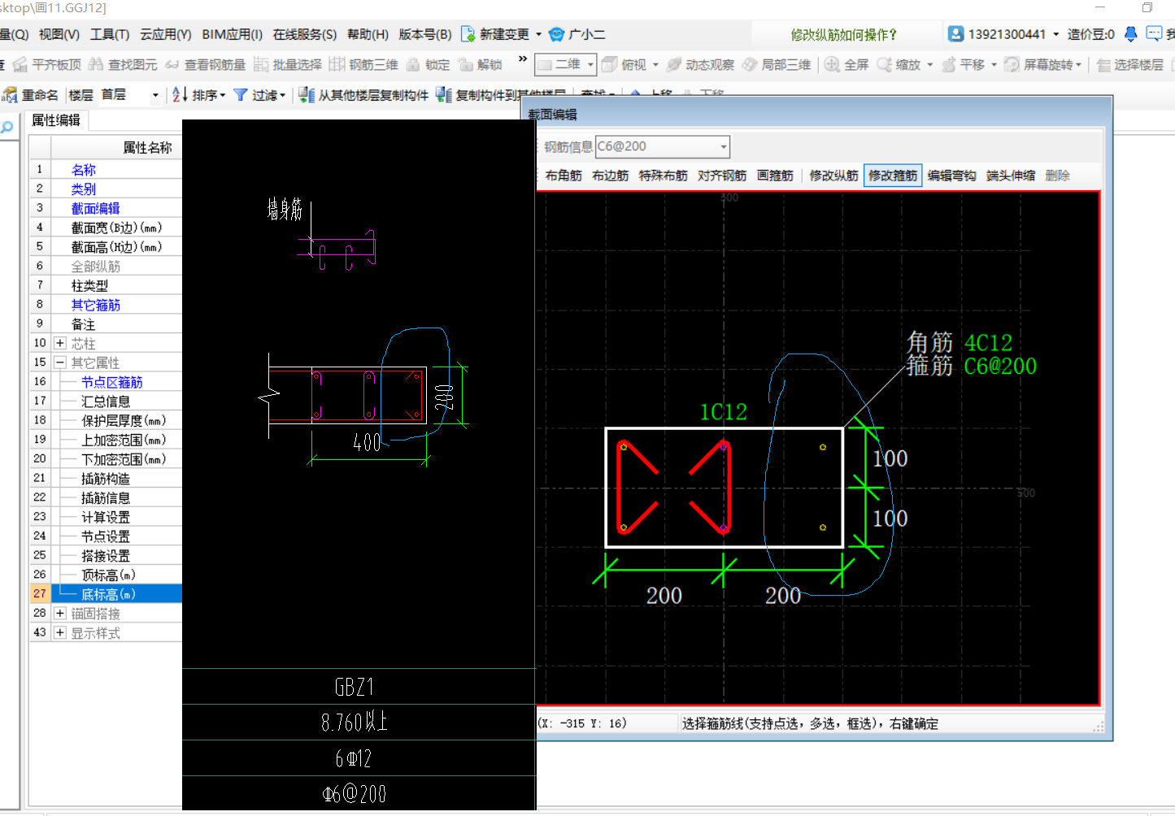The image size is (1175, 816).
Task: Click the 4C12 corner rebar label
Action: click(x=988, y=342)
